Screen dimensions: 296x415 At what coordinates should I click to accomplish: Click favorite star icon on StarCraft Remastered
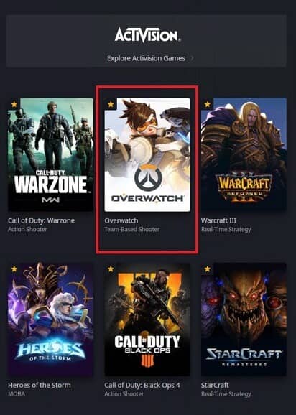pos(208,269)
